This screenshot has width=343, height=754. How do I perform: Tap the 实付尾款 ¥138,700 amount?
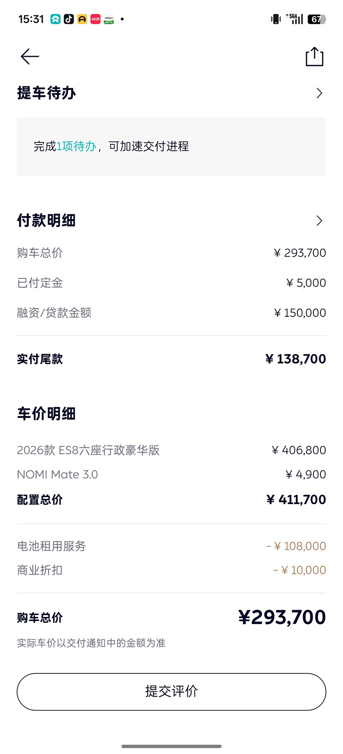[295, 359]
